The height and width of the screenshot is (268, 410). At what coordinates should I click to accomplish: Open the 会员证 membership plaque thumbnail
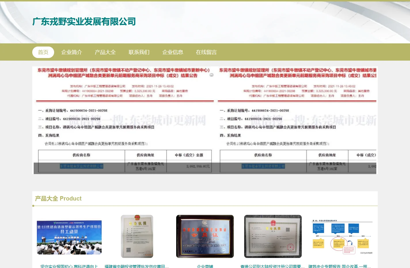[205, 236]
